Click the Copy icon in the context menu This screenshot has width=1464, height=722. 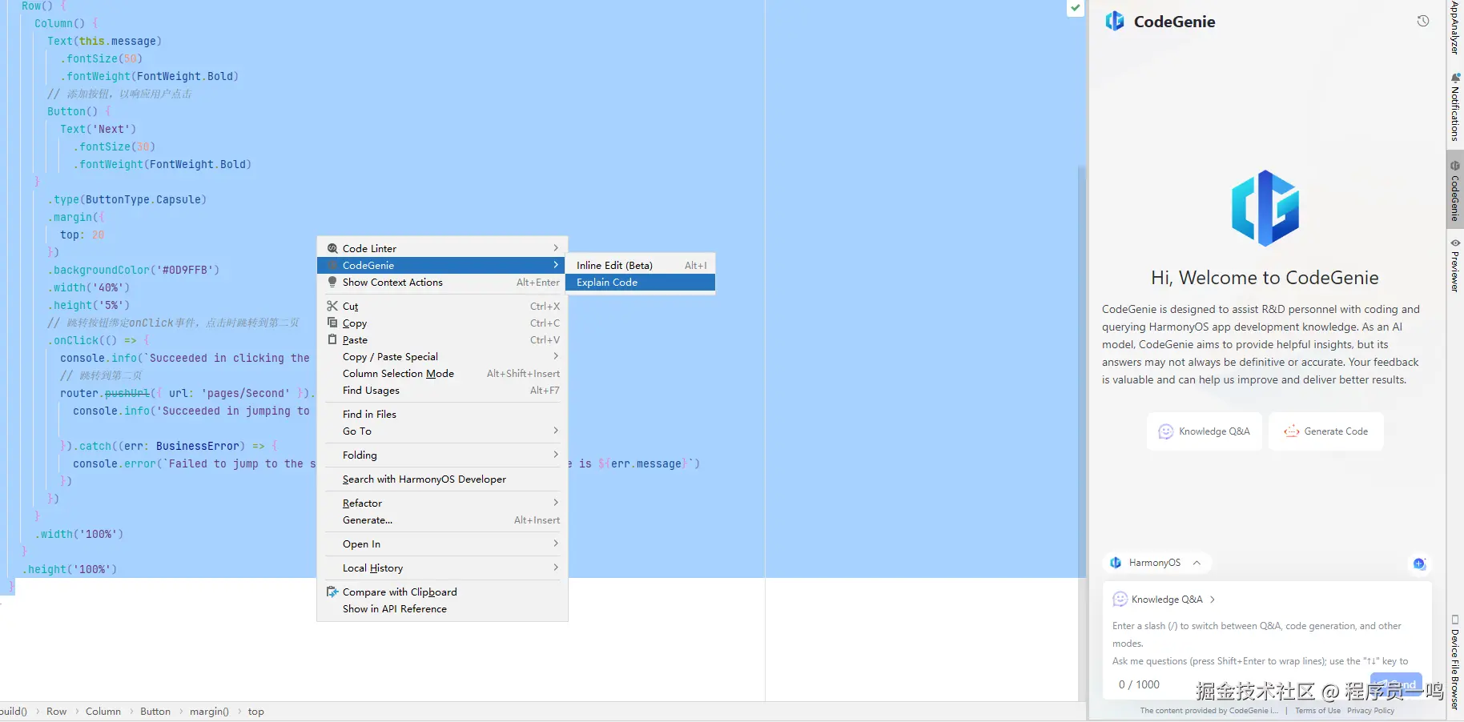pyautogui.click(x=332, y=323)
